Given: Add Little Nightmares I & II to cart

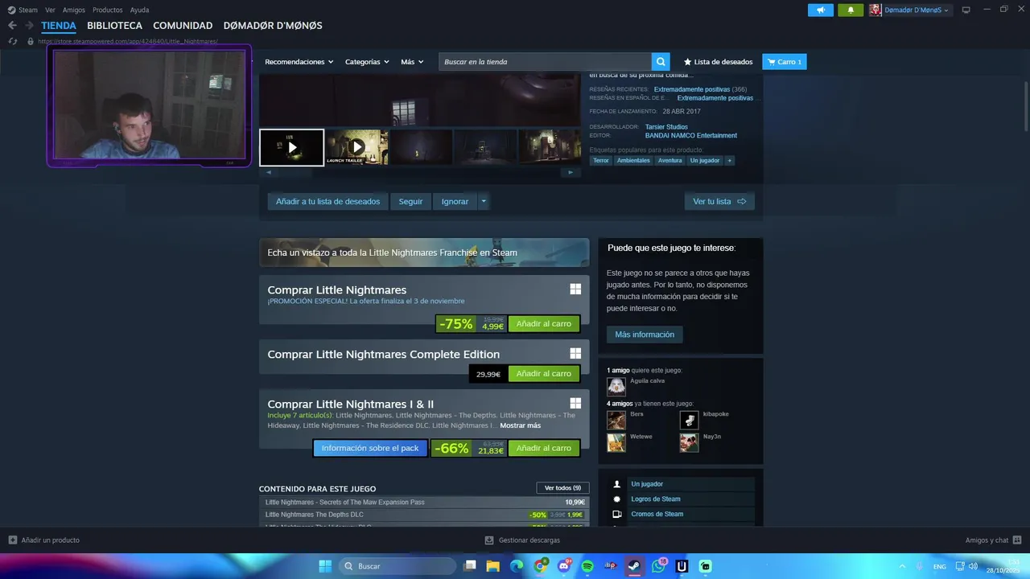Looking at the screenshot, I should [x=544, y=448].
